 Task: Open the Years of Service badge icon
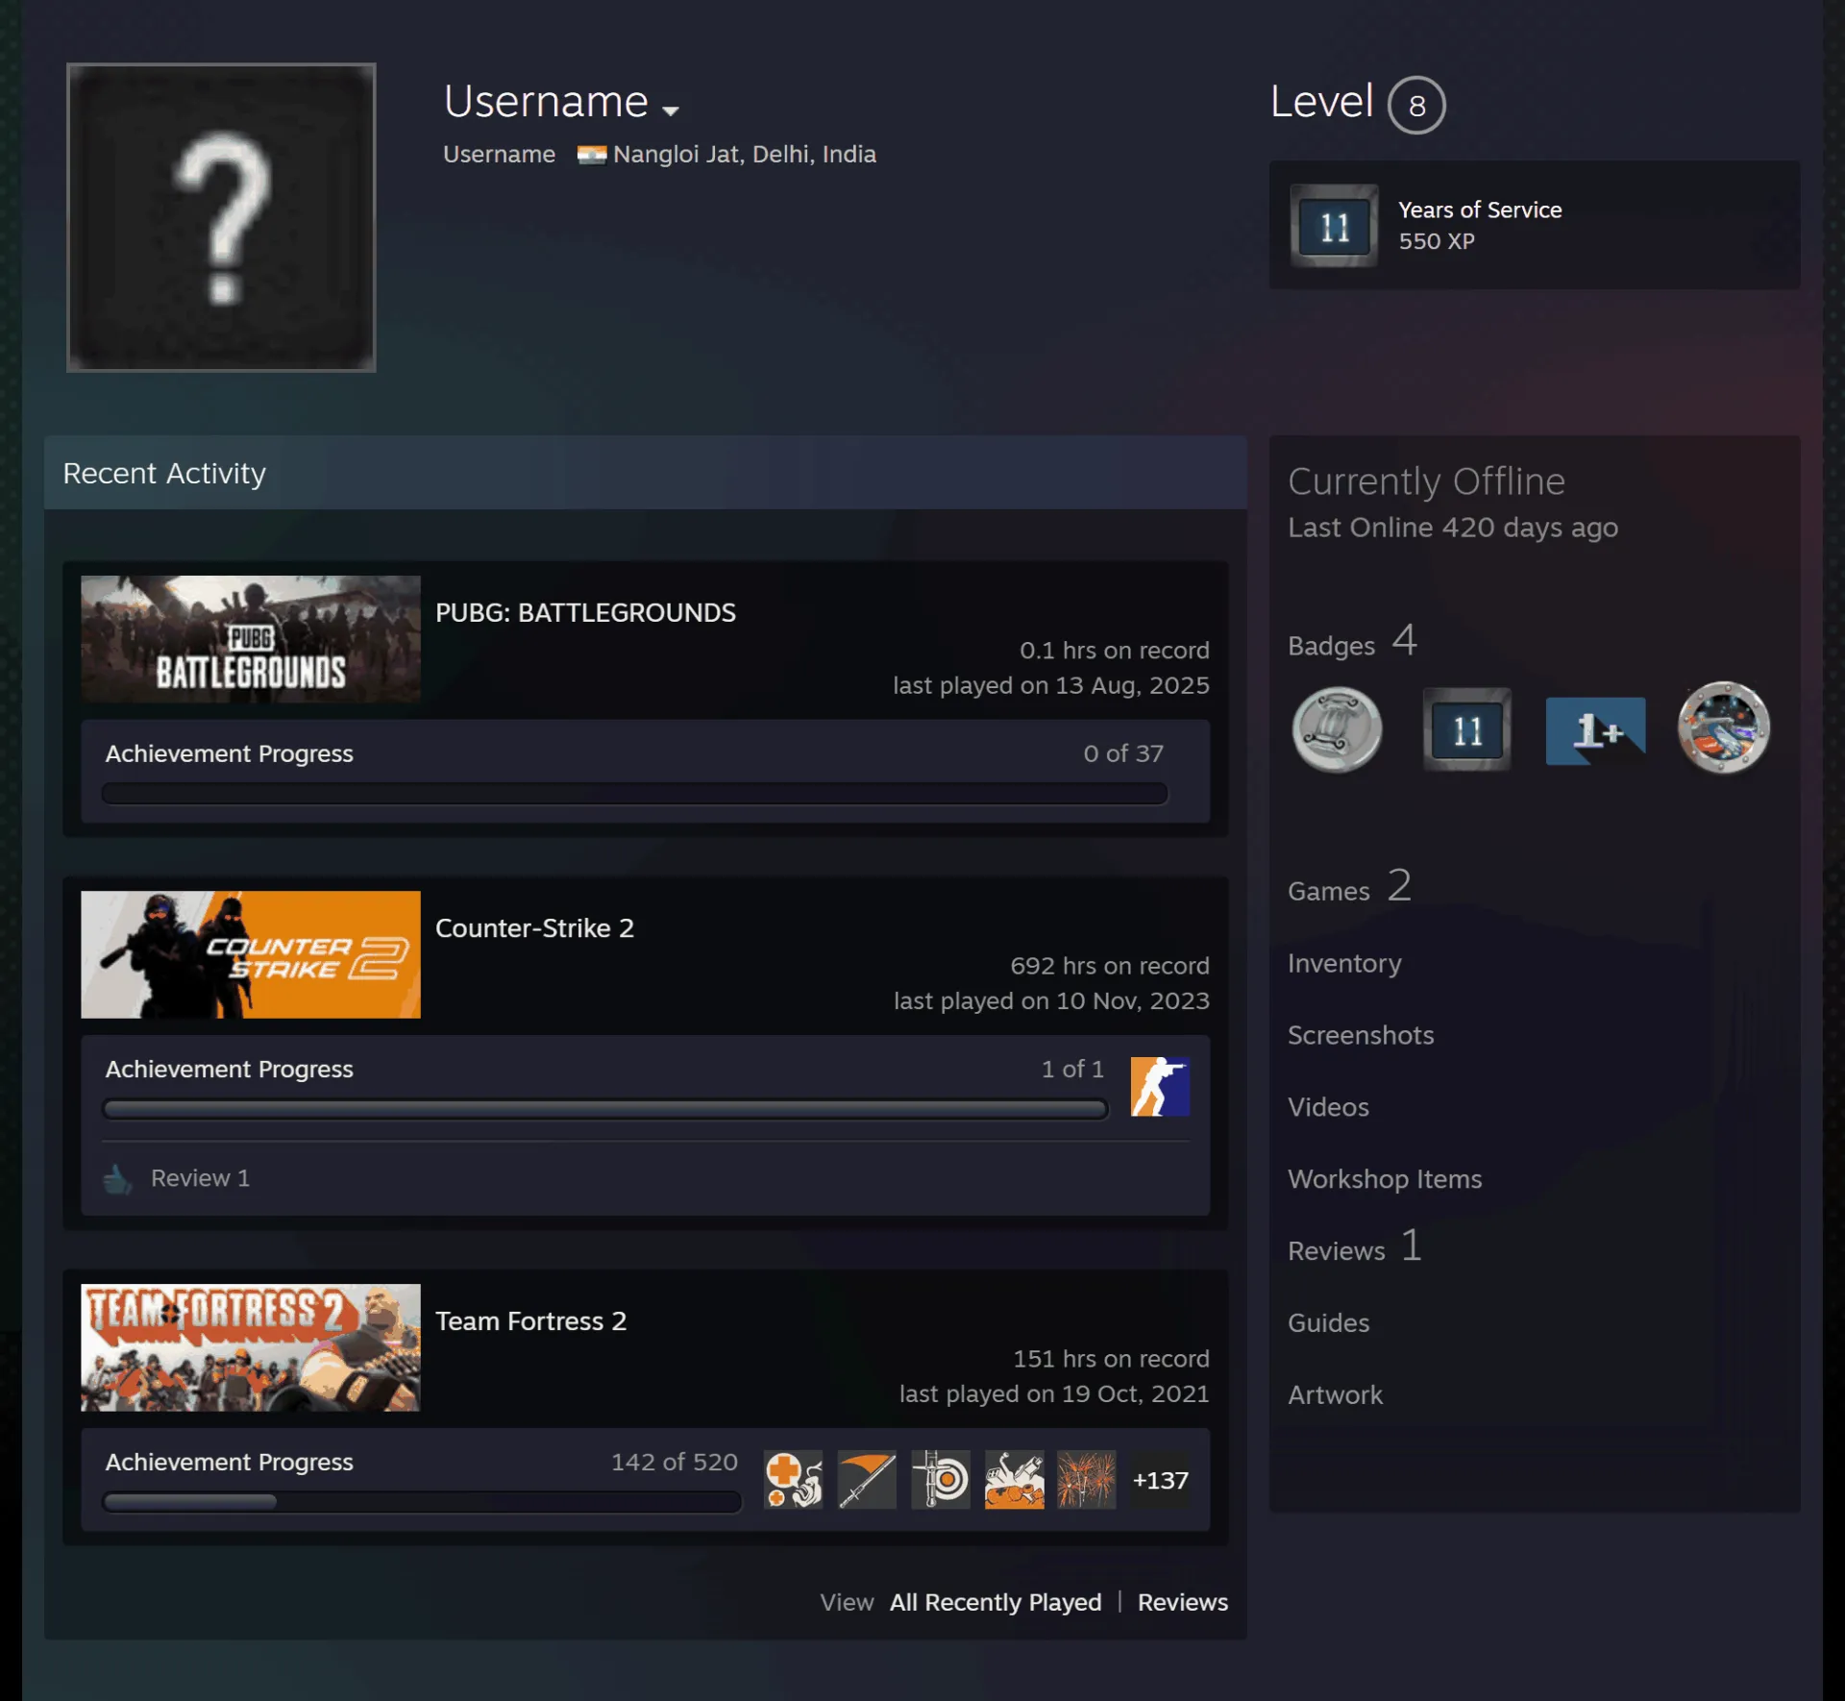(1334, 226)
